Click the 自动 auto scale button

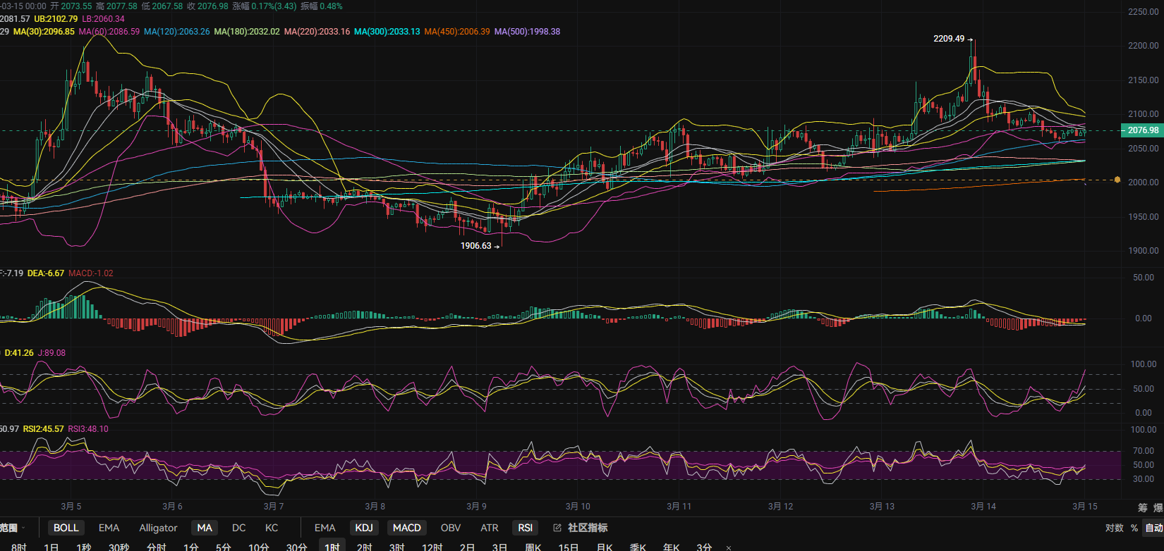1154,528
